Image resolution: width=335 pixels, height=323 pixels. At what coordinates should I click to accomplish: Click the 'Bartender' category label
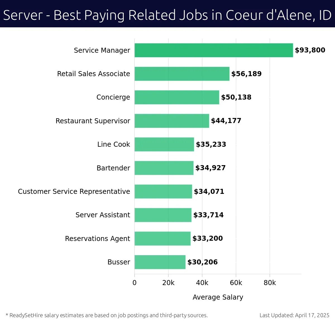113,168
